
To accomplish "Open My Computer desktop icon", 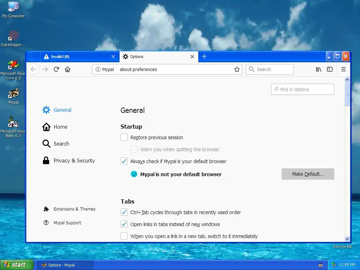I will [x=13, y=9].
